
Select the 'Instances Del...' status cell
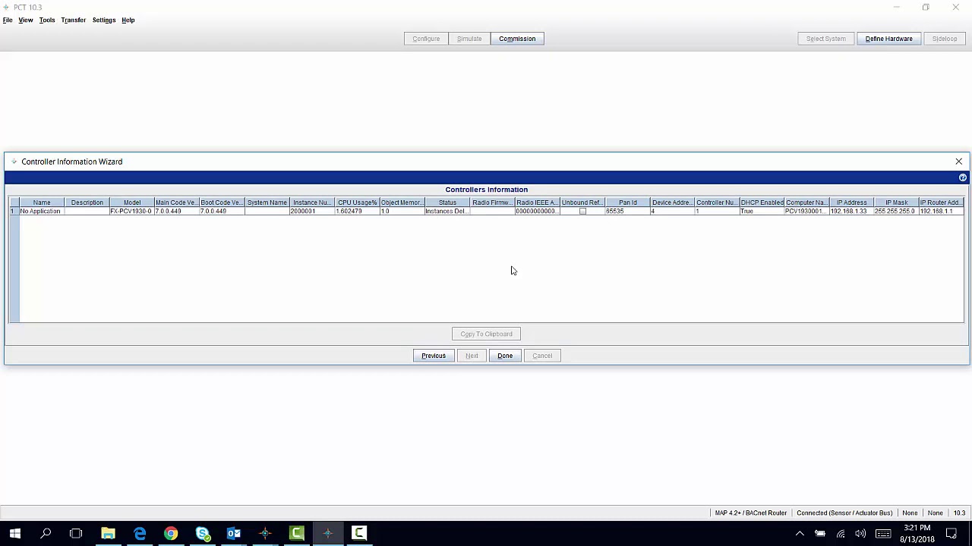[447, 212]
